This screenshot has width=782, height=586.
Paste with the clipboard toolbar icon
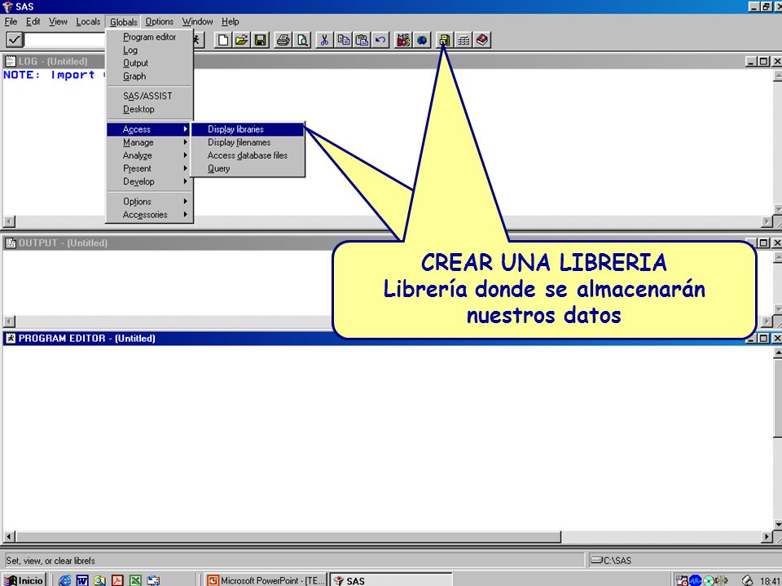[x=362, y=40]
